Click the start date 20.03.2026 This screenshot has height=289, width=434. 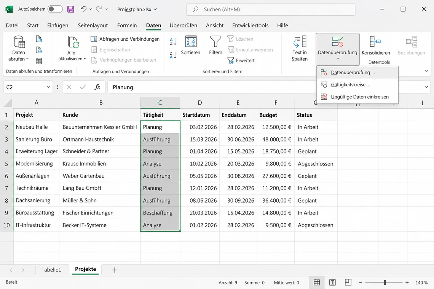[200, 213]
